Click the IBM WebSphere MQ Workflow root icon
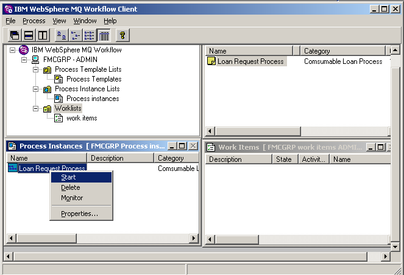 click(x=24, y=50)
